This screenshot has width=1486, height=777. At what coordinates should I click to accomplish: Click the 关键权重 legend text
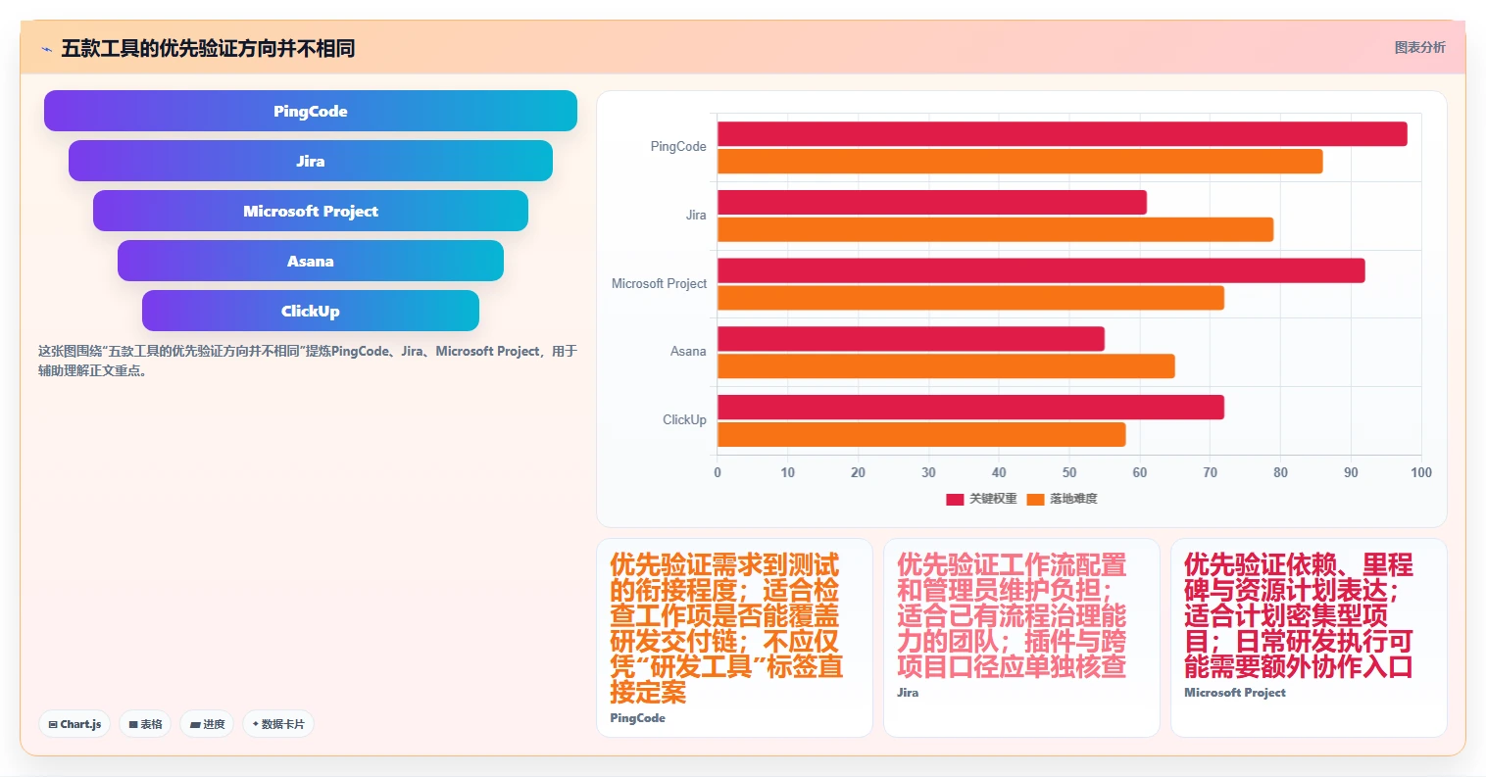pos(993,499)
